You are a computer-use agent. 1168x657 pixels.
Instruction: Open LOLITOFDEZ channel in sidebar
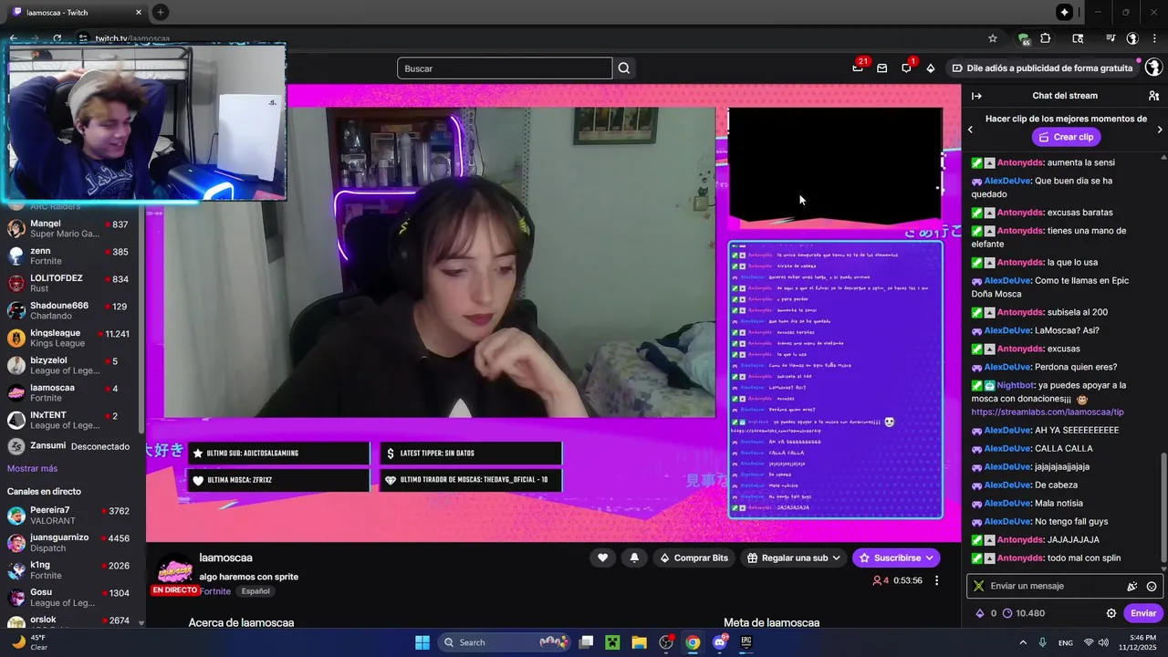pyautogui.click(x=69, y=283)
